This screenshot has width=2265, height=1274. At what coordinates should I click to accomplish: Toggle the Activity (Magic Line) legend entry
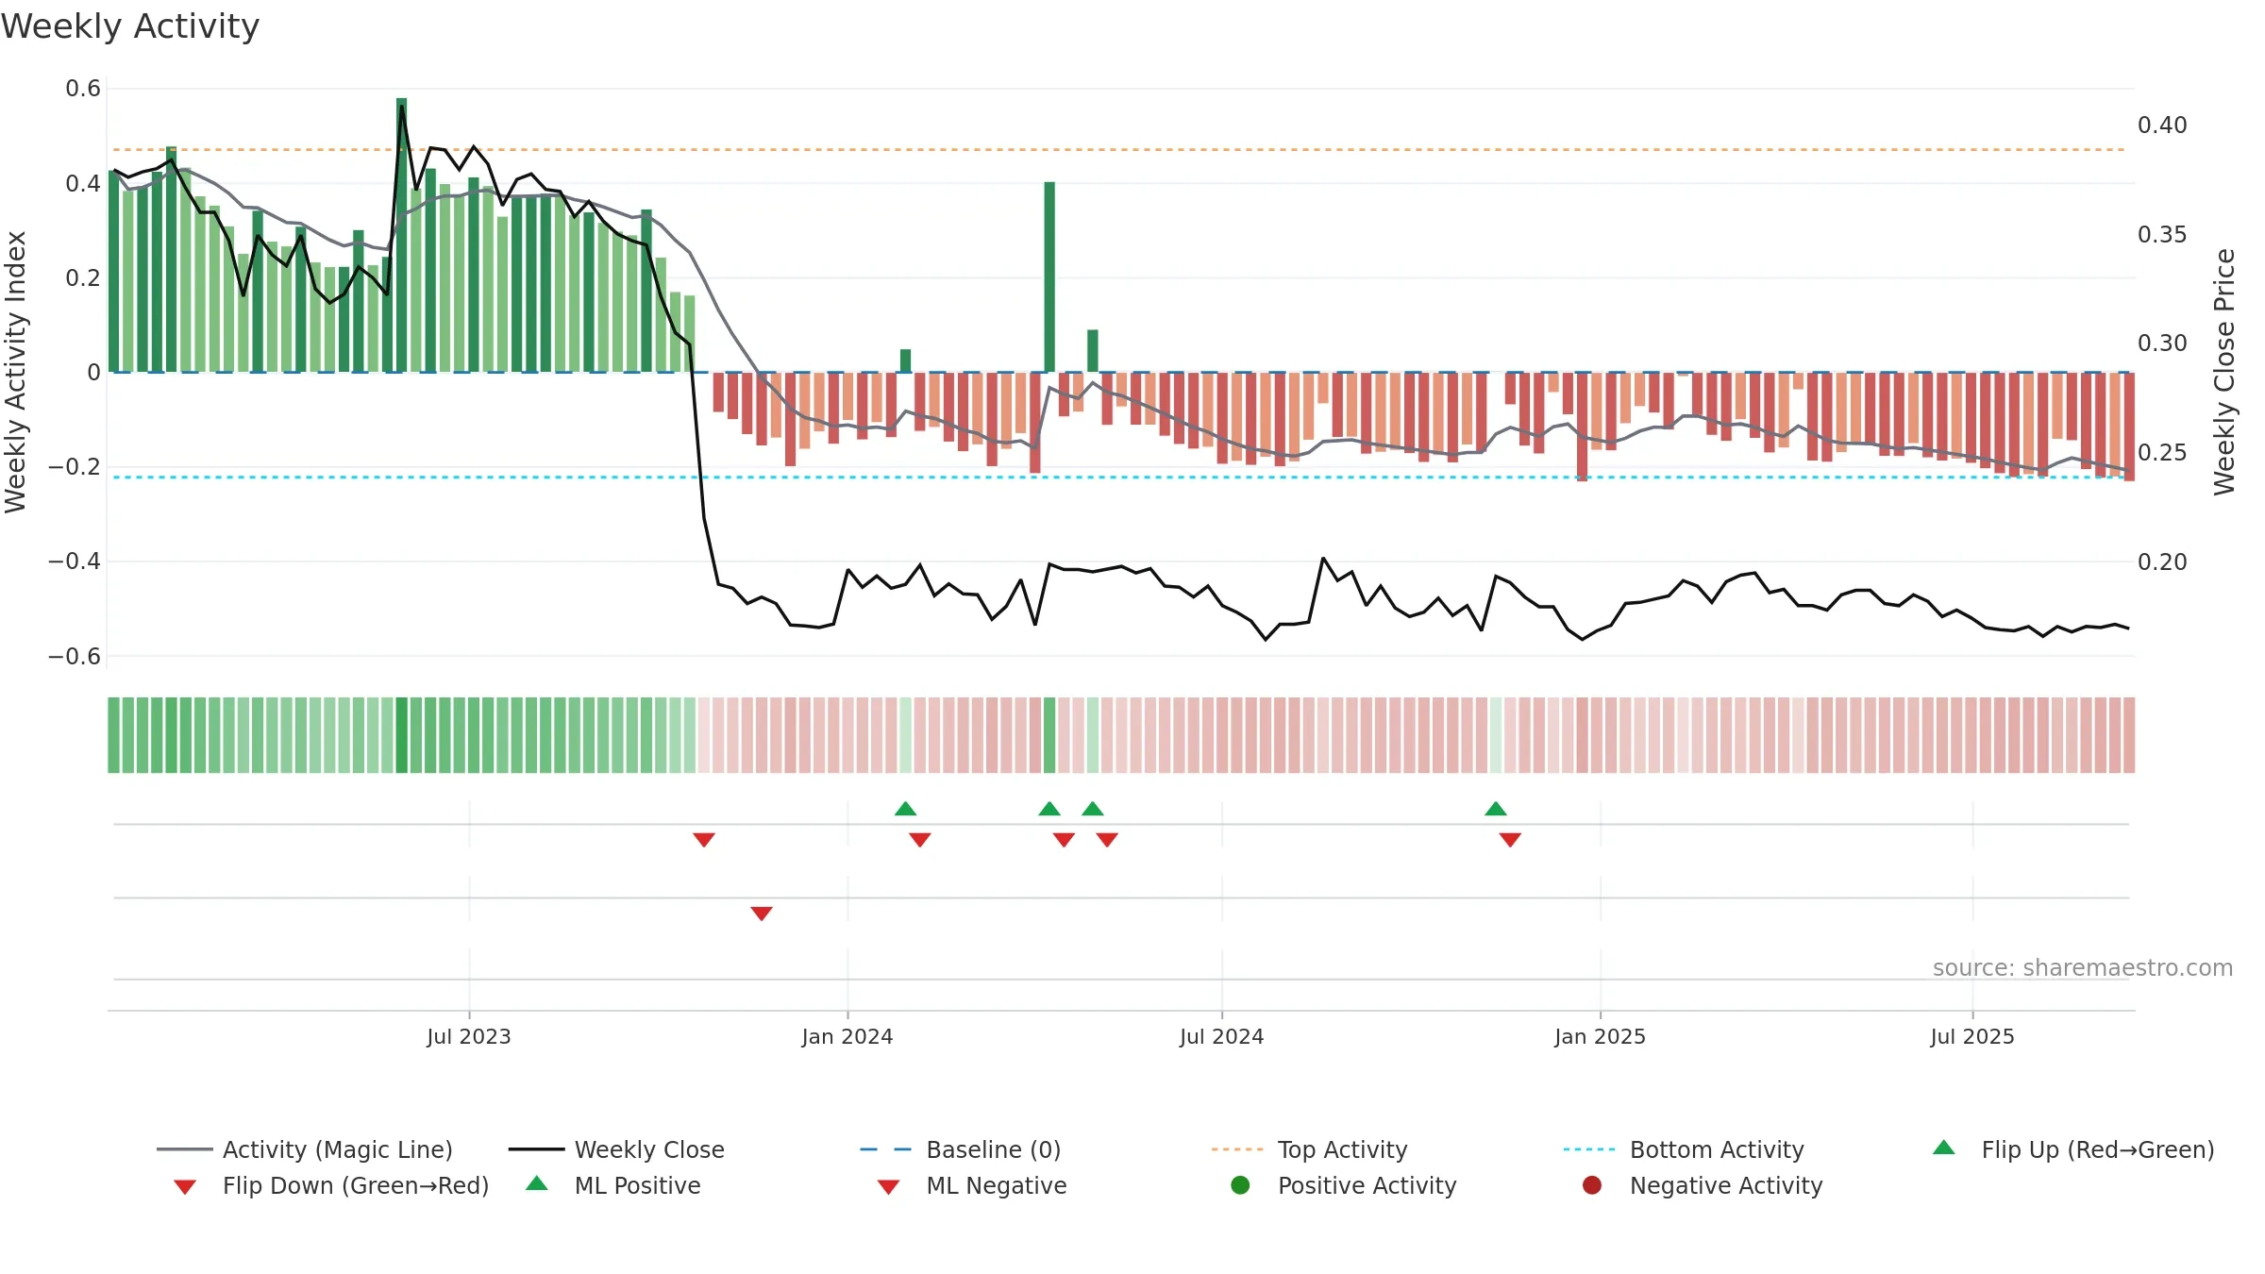coord(305,1149)
